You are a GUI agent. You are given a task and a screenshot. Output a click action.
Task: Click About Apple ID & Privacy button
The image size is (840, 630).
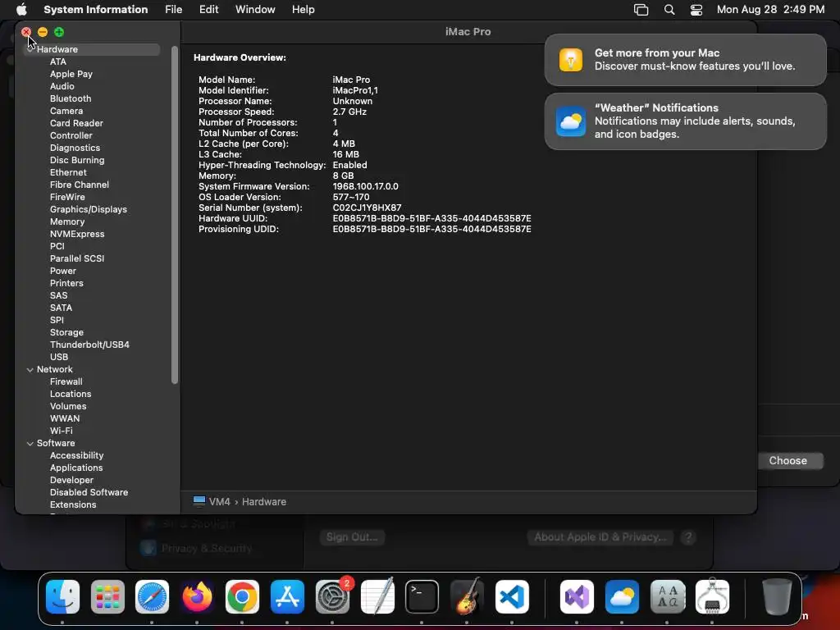pyautogui.click(x=600, y=536)
